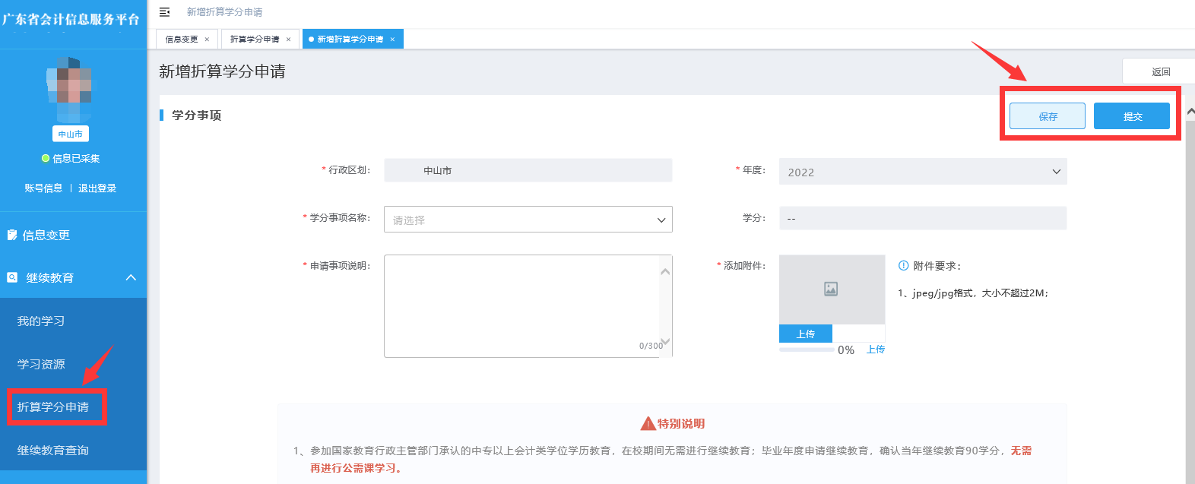Click the sidebar collapse hamburger icon
The image size is (1195, 484).
(x=164, y=12)
